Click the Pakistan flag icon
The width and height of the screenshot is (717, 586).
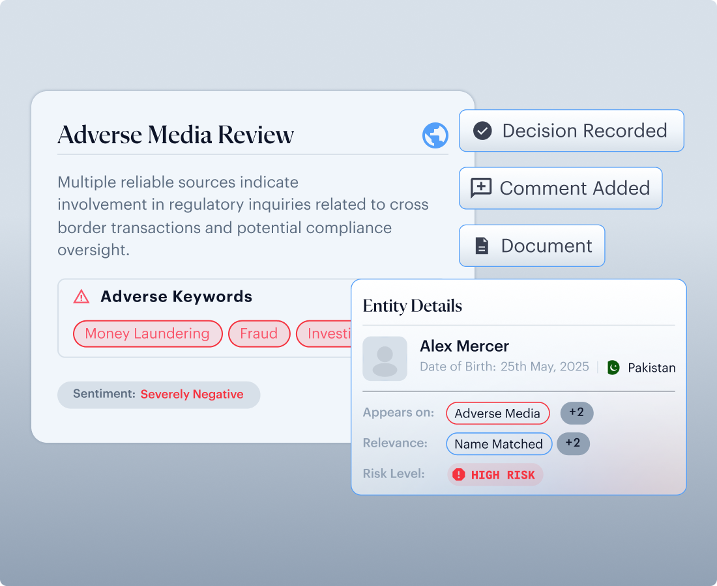(x=613, y=368)
